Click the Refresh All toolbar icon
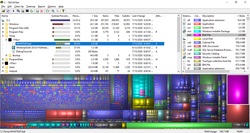Screen dimensions: 250x133 click(8, 11)
